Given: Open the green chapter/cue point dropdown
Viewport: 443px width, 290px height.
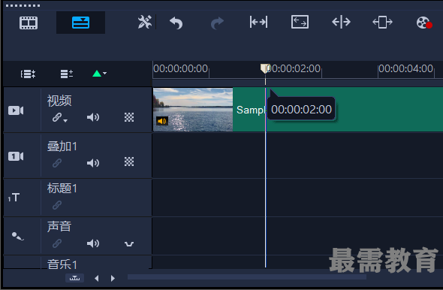Looking at the screenshot, I should (99, 74).
